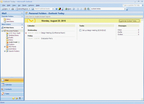Open the Address Book icon
The image size is (144, 104).
click(x=33, y=9)
